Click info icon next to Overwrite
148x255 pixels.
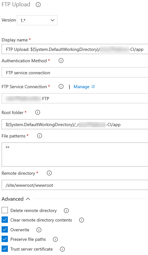(x=39, y=230)
